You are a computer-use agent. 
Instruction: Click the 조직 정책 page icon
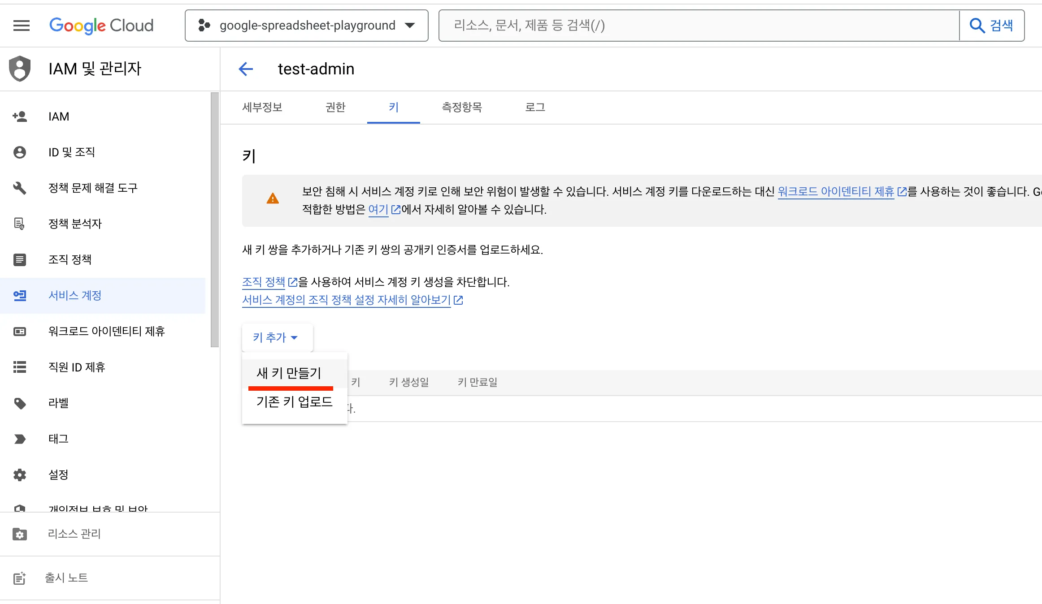click(x=19, y=259)
